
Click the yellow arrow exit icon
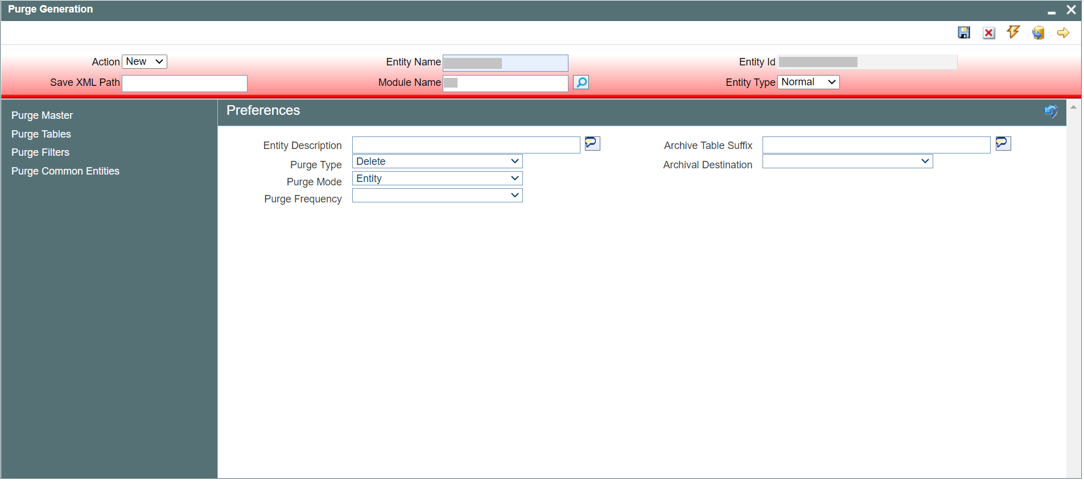click(x=1063, y=33)
